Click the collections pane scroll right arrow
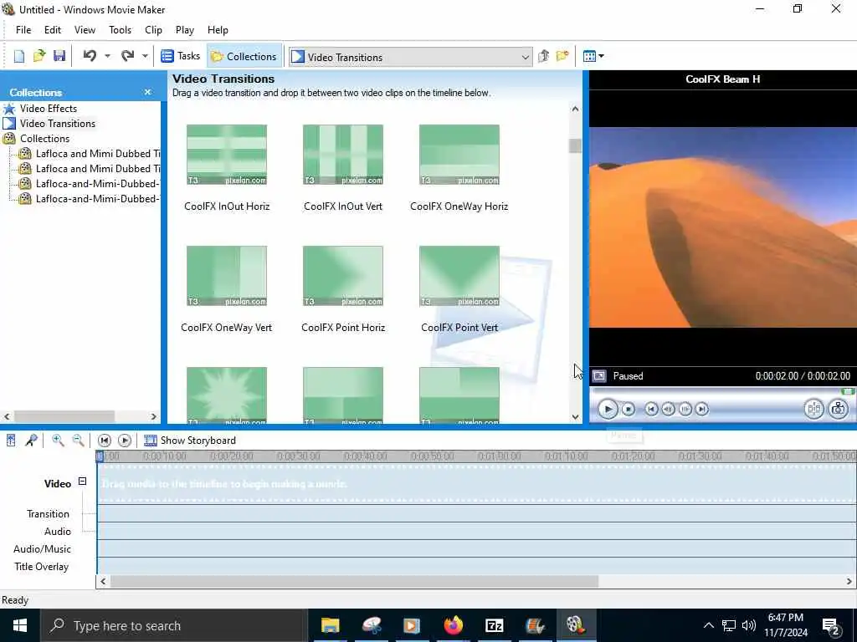 [154, 416]
